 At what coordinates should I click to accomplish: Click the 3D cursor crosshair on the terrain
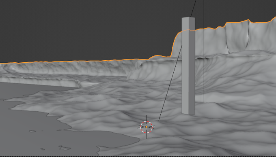point(146,127)
